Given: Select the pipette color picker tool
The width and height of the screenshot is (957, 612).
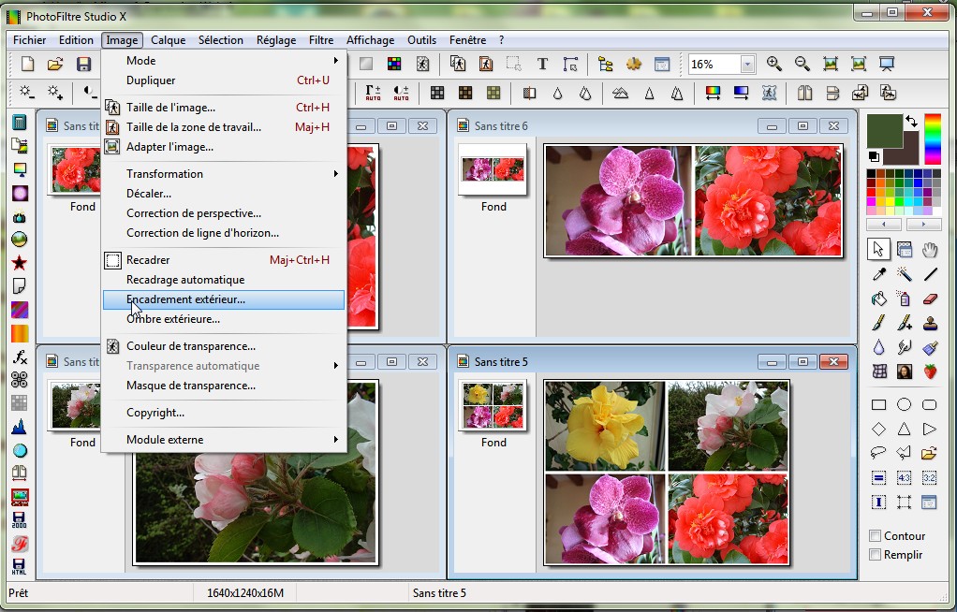Looking at the screenshot, I should tap(879, 274).
